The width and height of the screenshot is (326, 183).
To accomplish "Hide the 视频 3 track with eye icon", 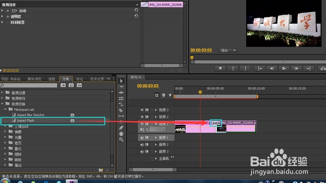I will point(142,110).
